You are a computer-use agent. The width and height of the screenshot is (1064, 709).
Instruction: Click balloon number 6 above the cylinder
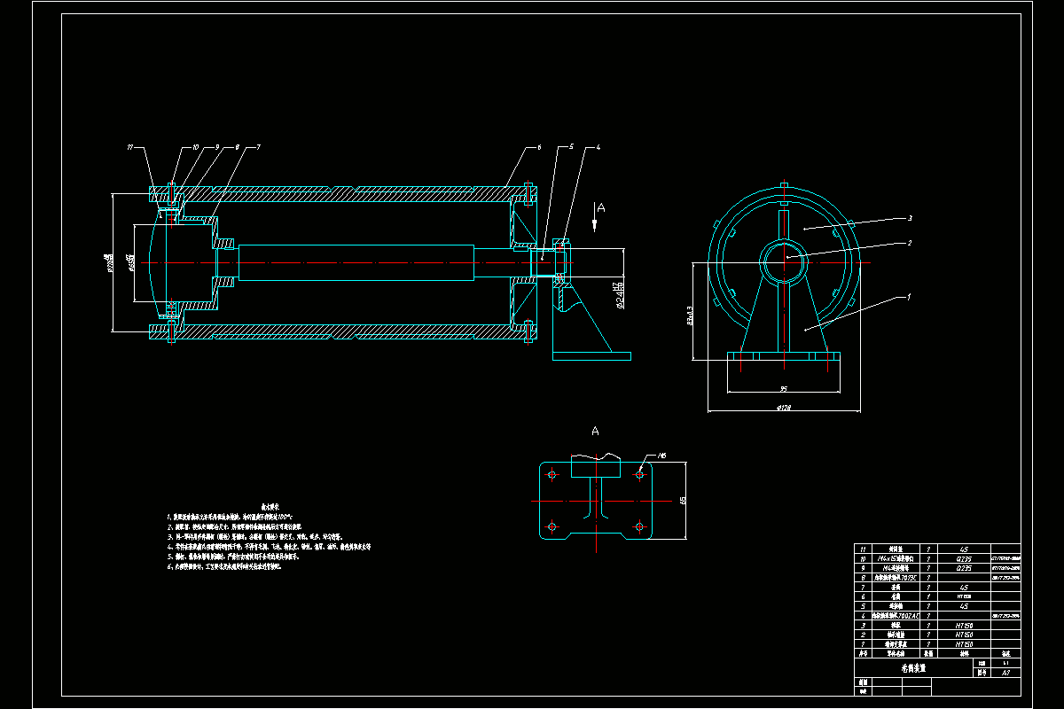click(539, 147)
